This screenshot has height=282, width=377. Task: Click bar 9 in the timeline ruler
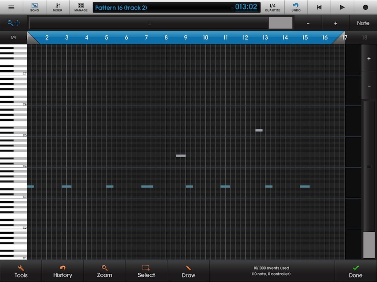[x=185, y=37]
